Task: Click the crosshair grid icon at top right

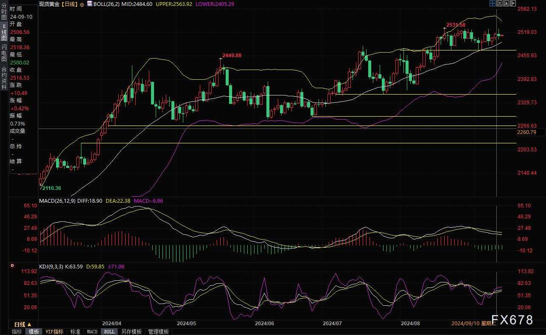Action: [x=493, y=3]
